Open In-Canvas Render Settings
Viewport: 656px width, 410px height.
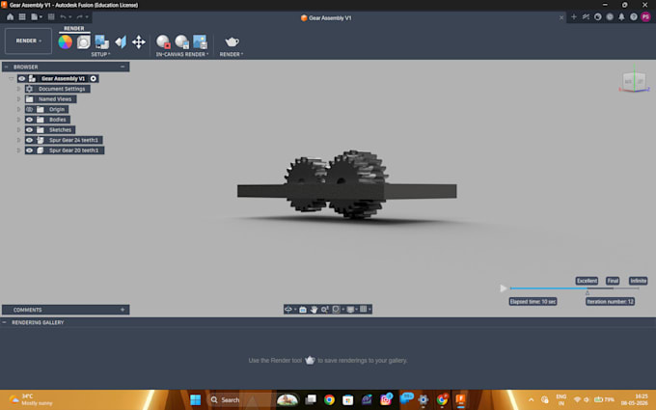pyautogui.click(x=181, y=41)
